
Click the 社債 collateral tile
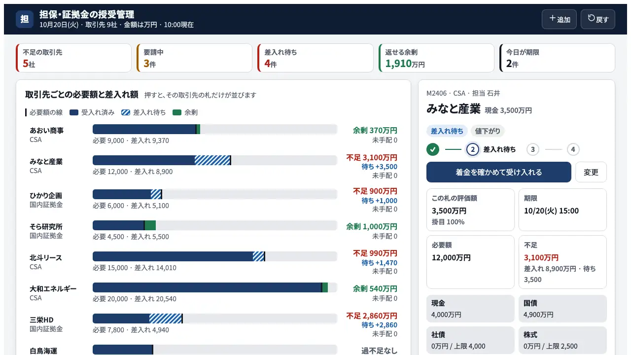470,341
